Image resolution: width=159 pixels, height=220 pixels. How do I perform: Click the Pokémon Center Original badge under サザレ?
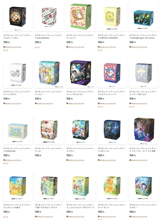[x=75, y=160]
